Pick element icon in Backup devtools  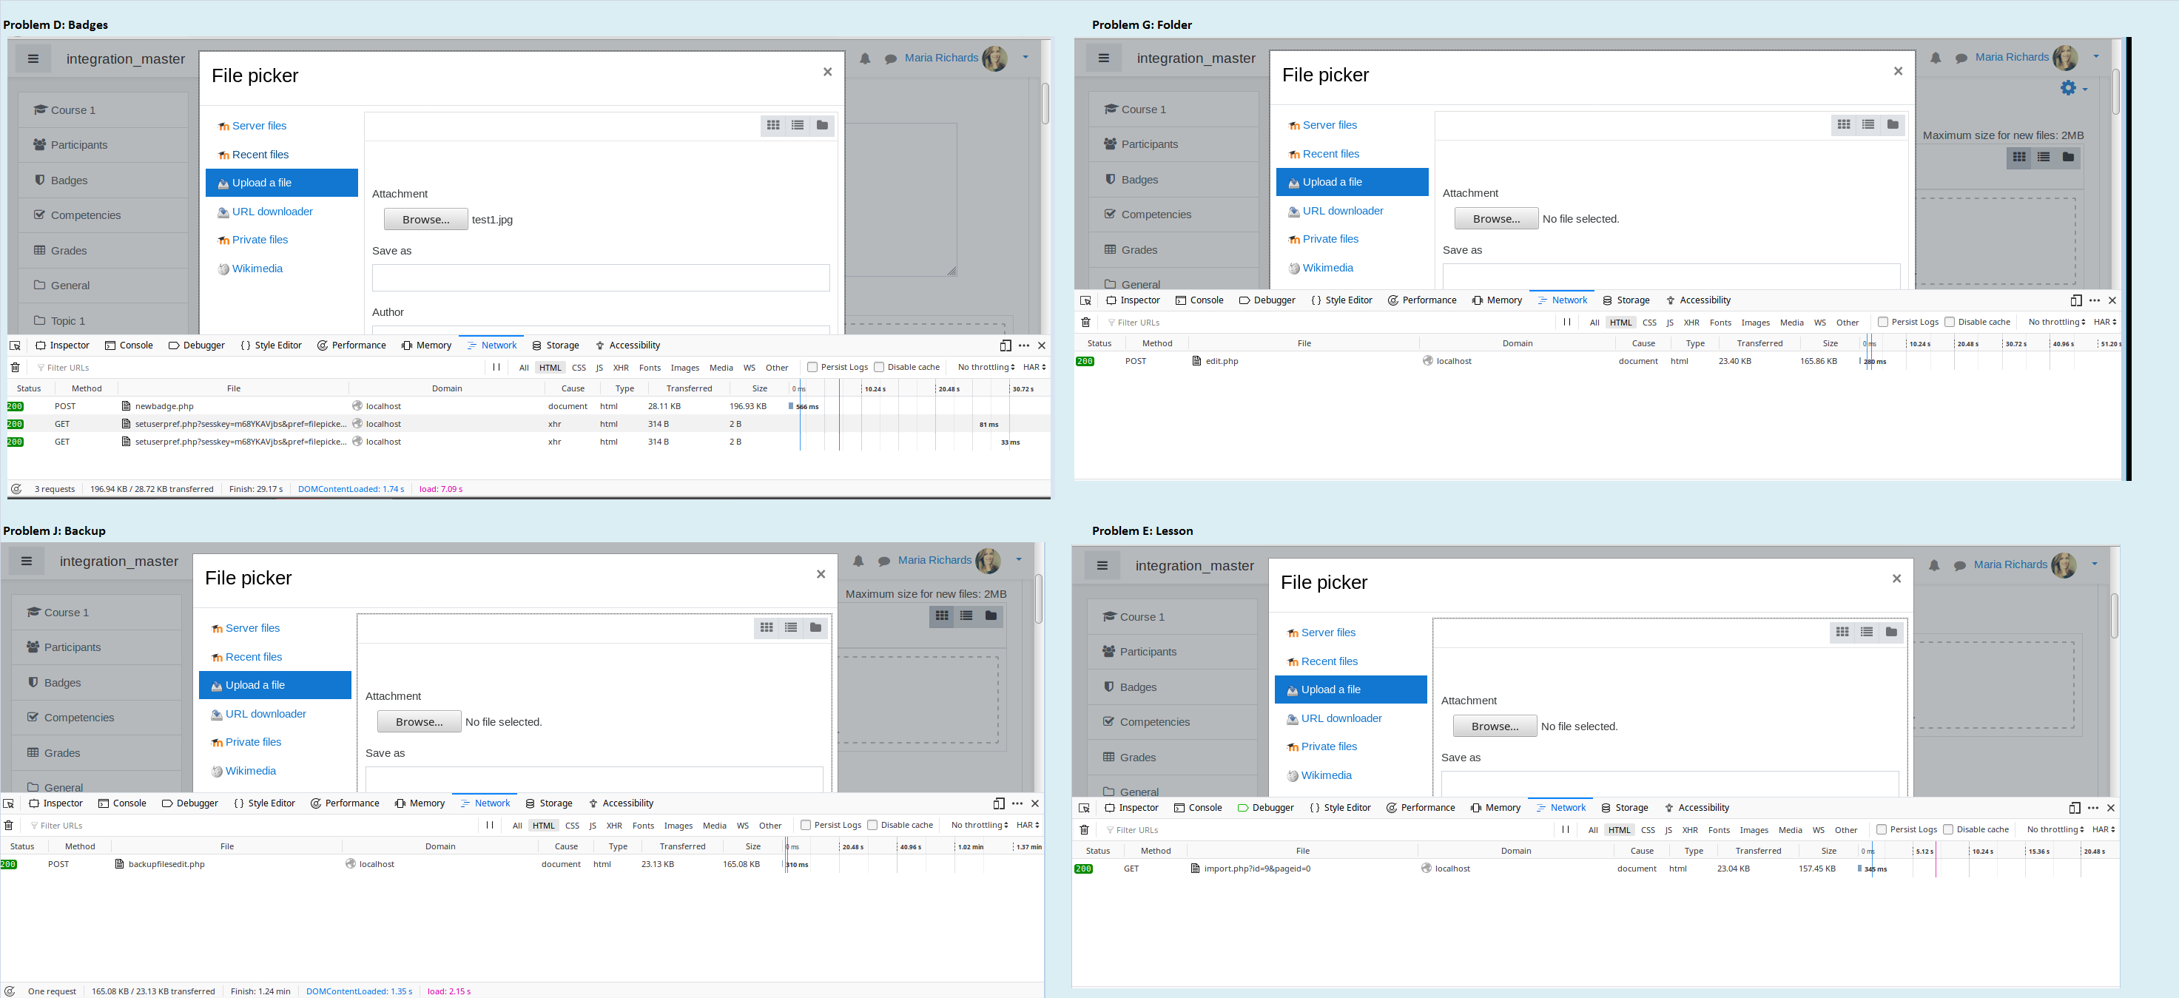8,803
